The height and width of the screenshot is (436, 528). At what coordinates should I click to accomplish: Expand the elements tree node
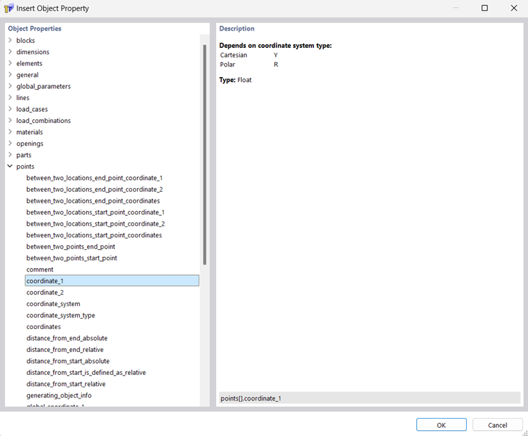coord(10,63)
